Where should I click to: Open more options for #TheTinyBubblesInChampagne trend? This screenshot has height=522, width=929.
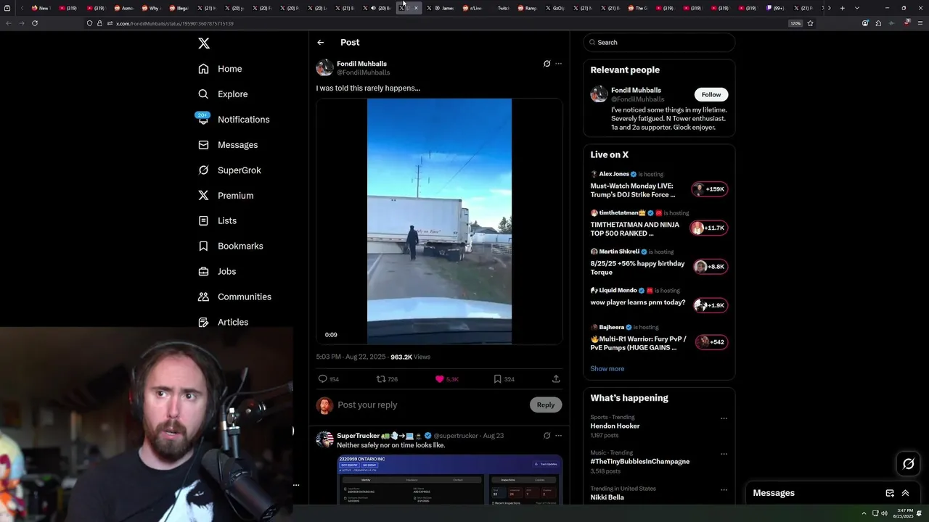724,454
